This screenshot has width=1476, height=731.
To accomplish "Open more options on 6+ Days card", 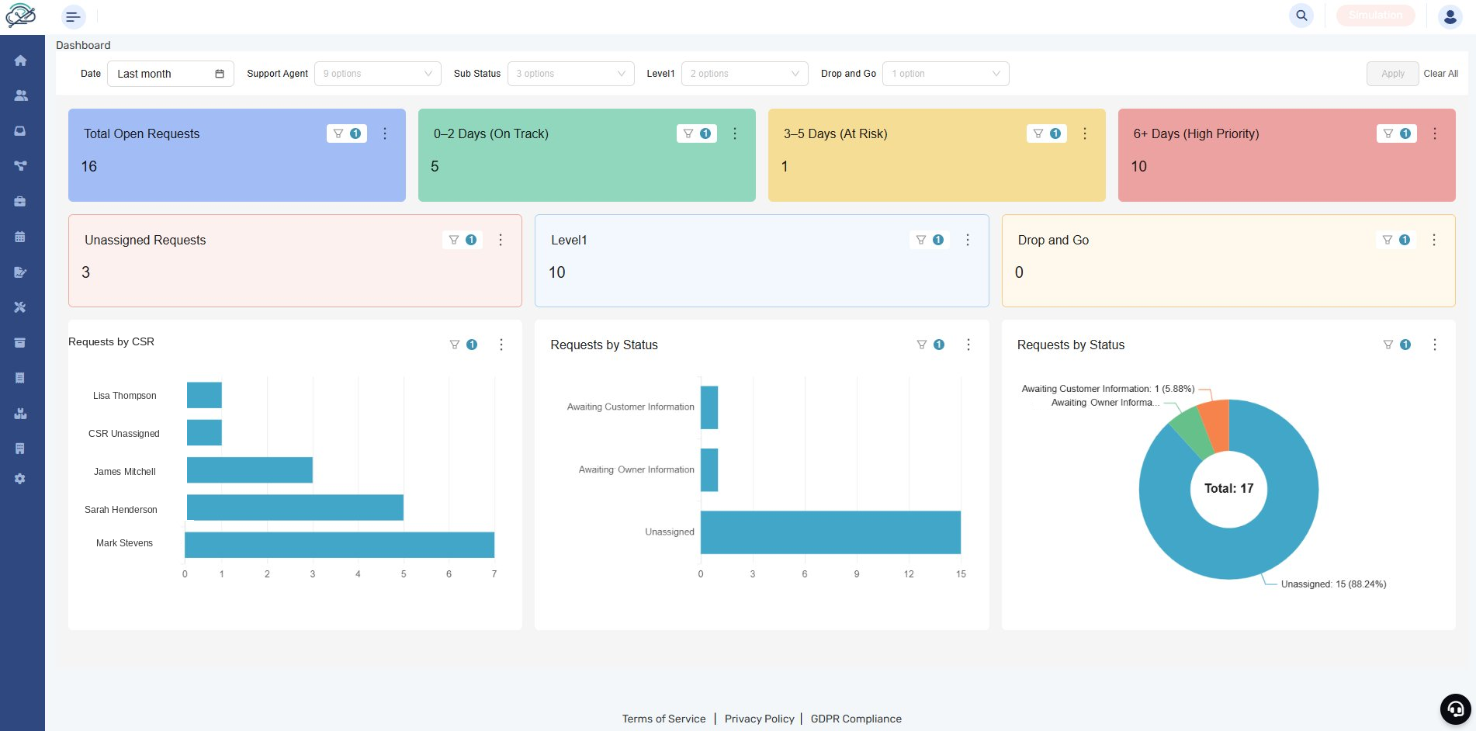I will point(1435,133).
